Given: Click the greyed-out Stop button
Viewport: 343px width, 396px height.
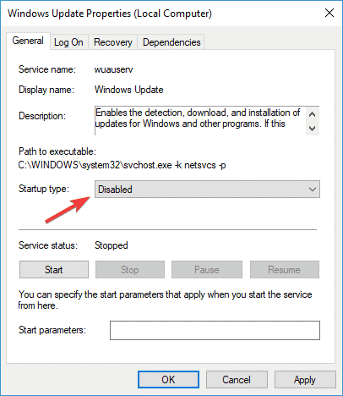Looking at the screenshot, I should tap(130, 270).
